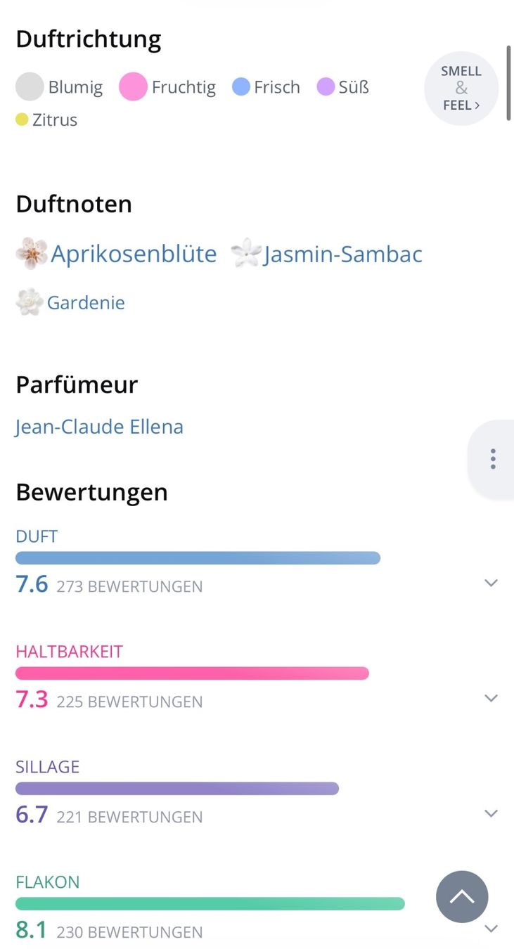This screenshot has width=514, height=949.
Task: Tap the three-dot options handle
Action: [493, 459]
